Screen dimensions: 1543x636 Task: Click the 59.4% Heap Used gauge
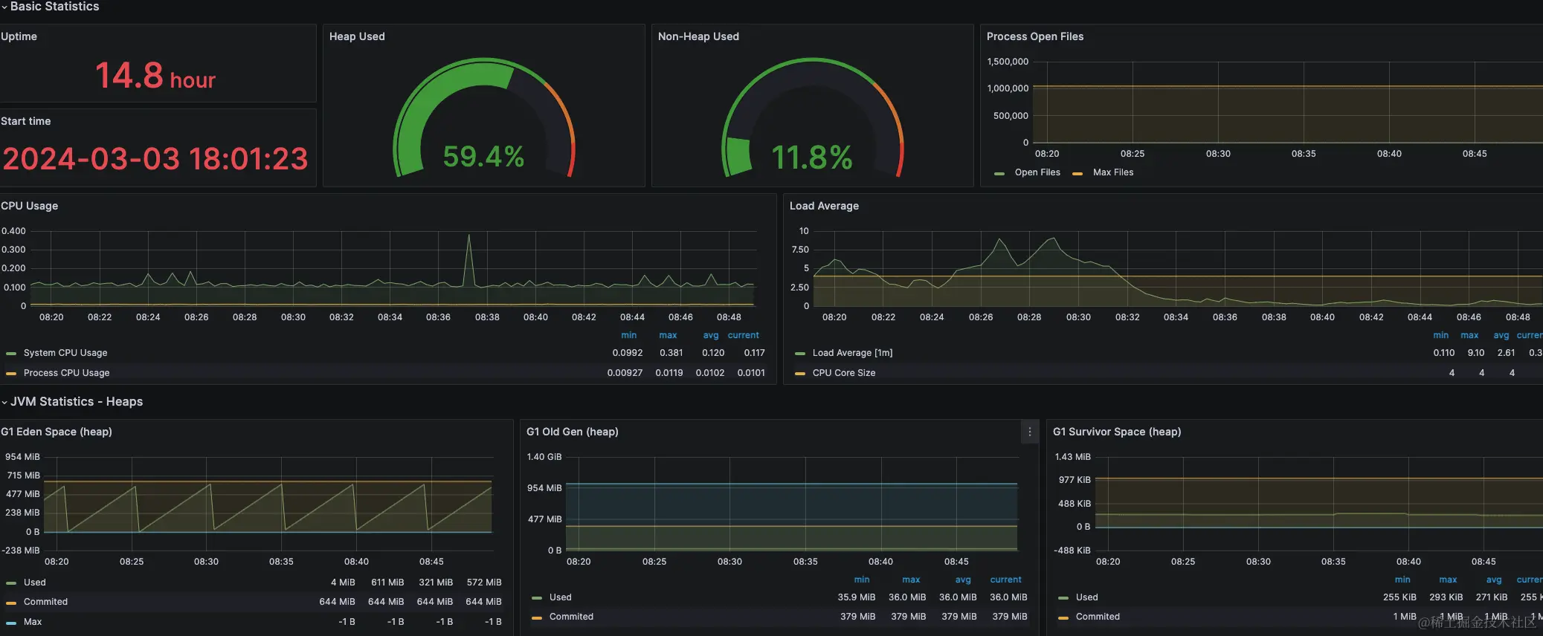point(484,117)
